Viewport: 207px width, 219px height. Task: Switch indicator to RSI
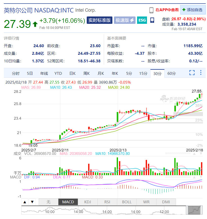tap(107, 202)
